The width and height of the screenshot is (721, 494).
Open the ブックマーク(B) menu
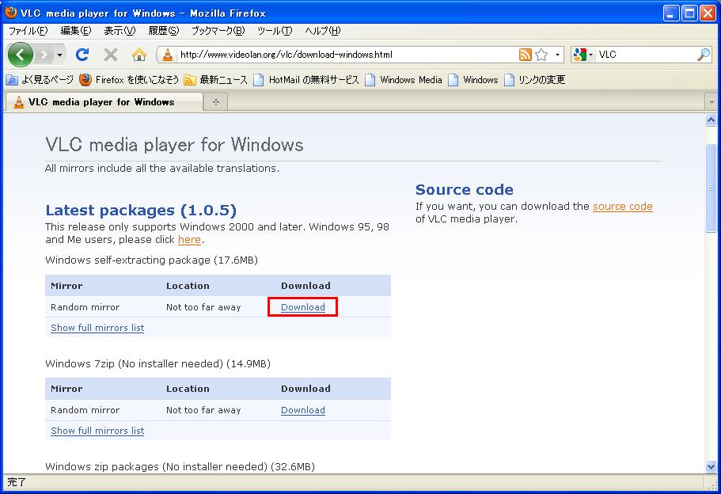coord(218,31)
